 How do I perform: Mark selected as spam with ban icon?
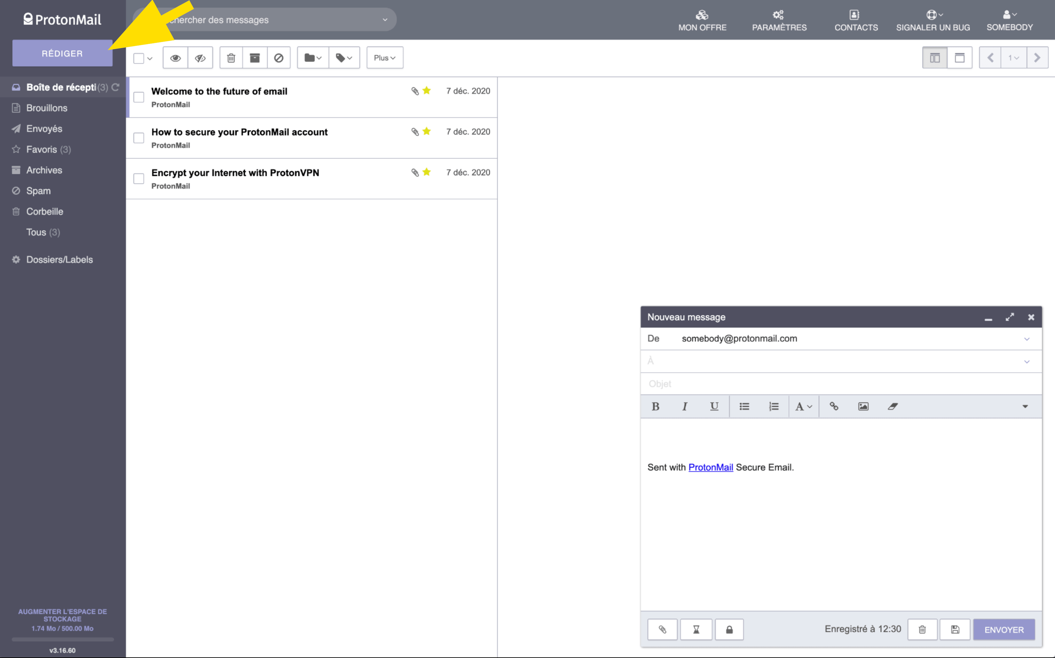click(x=279, y=58)
